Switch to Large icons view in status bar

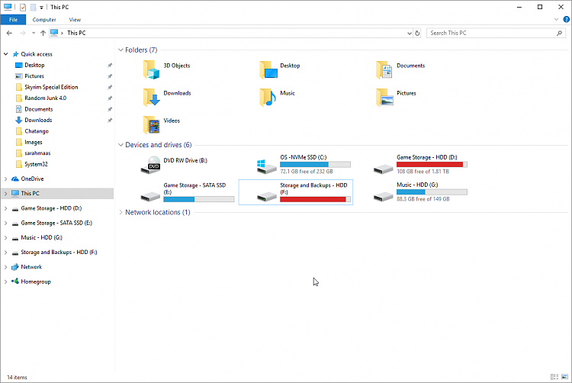pyautogui.click(x=564, y=377)
